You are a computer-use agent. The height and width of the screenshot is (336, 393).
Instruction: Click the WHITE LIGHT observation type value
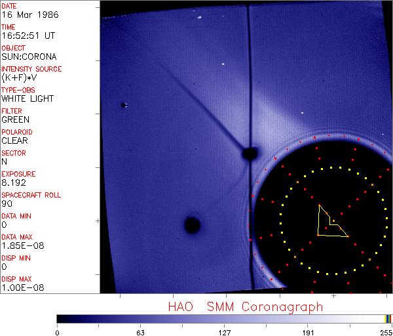(28, 98)
